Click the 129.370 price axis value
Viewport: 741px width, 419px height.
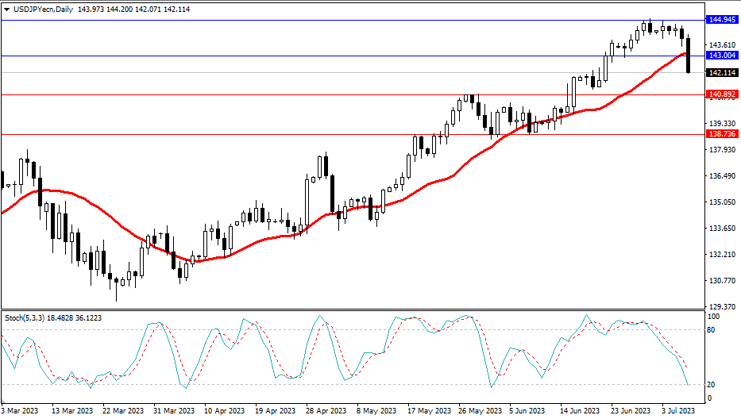[x=722, y=306]
